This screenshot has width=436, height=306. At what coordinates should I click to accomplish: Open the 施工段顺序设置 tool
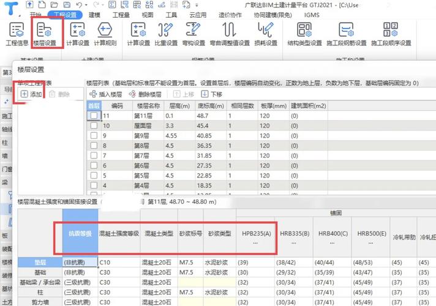click(391, 34)
